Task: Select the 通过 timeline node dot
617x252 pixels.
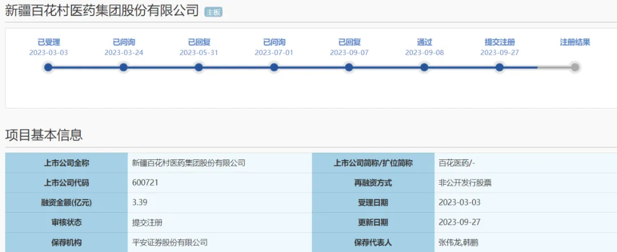Action: (424, 67)
